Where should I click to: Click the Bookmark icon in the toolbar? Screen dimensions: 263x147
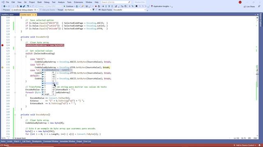coord(136,7)
